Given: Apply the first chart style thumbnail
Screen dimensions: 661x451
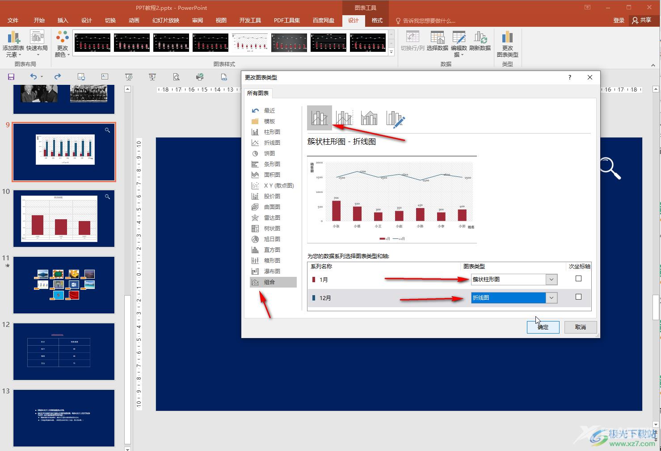Looking at the screenshot, I should [x=93, y=42].
